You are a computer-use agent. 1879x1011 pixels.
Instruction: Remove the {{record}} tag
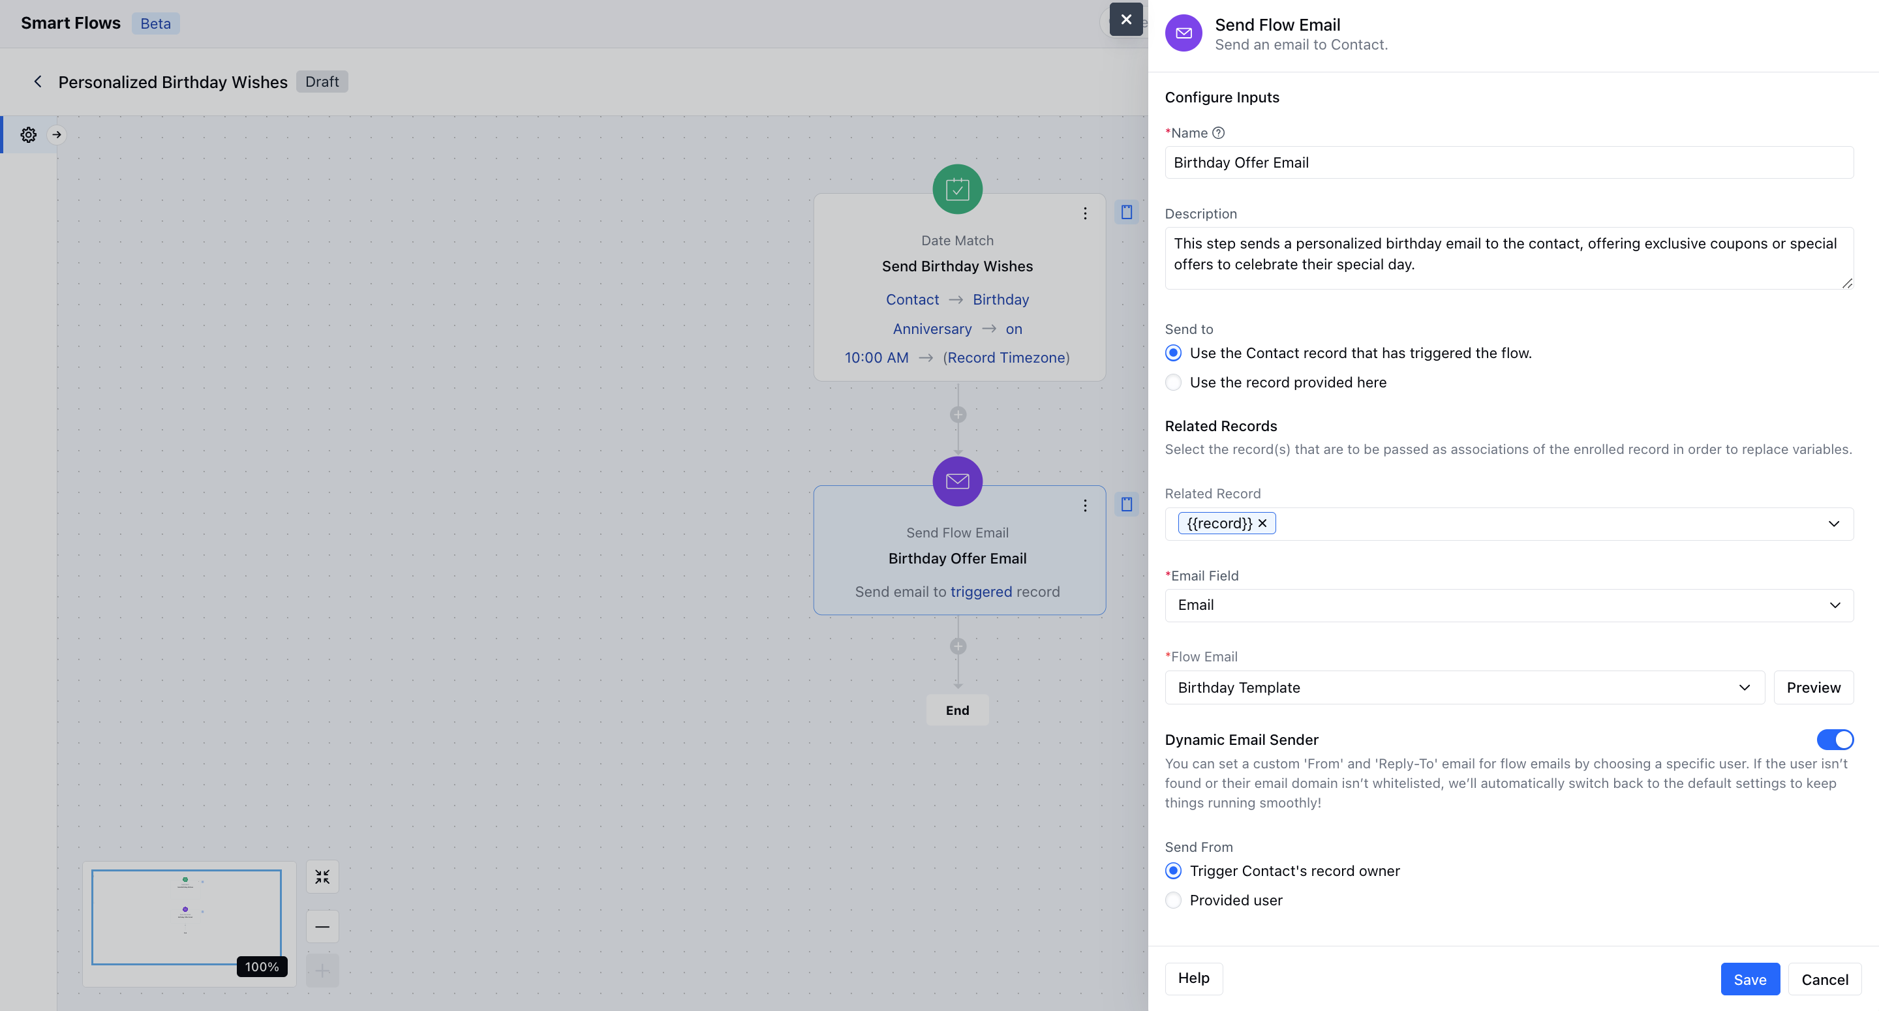(x=1262, y=523)
